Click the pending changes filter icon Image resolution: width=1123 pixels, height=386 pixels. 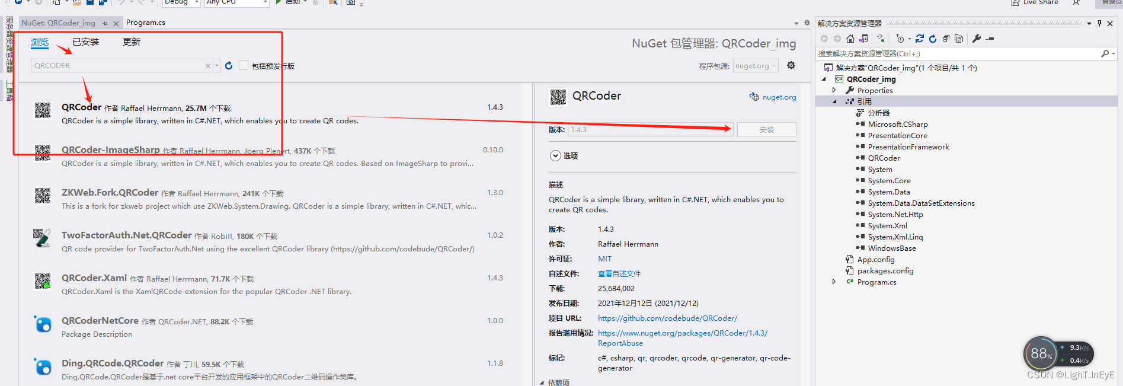pyautogui.click(x=881, y=39)
